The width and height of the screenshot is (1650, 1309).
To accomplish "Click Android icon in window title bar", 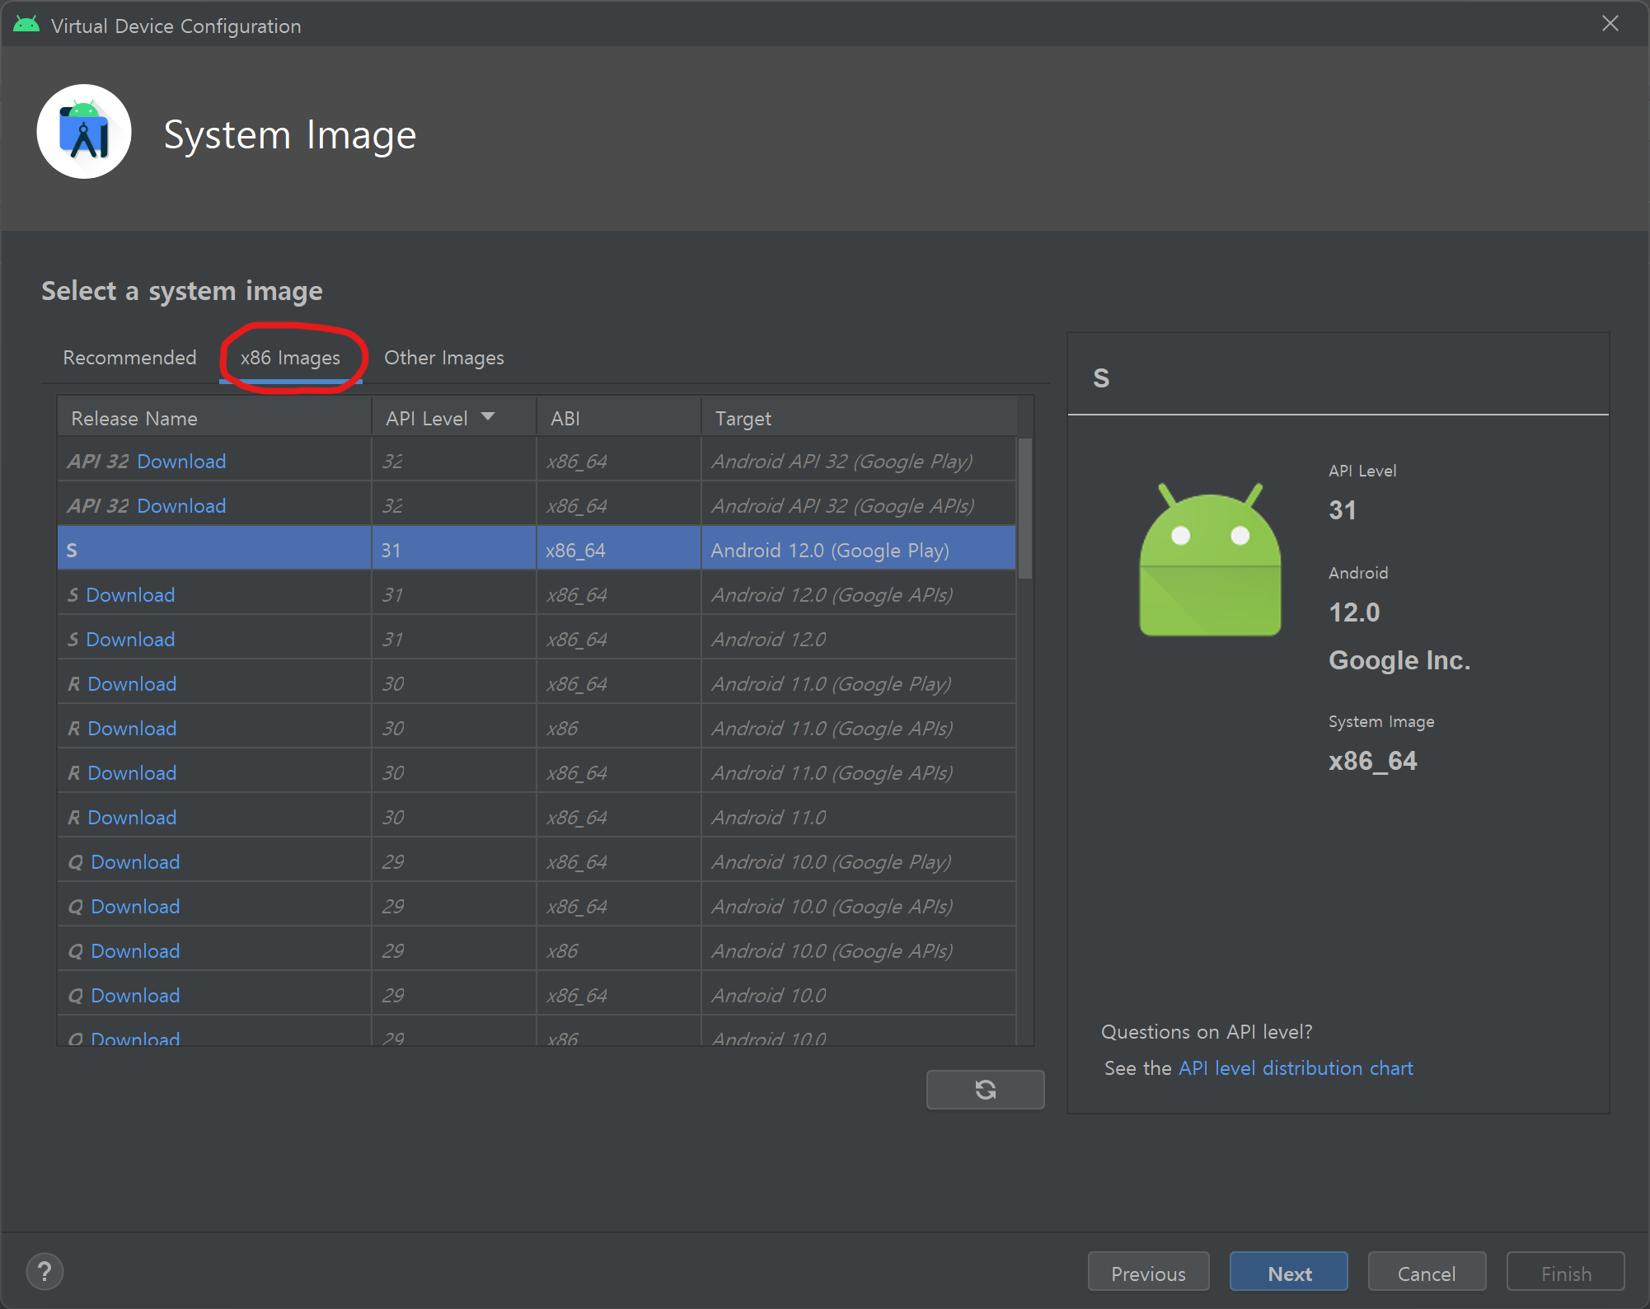I will pos(26,25).
